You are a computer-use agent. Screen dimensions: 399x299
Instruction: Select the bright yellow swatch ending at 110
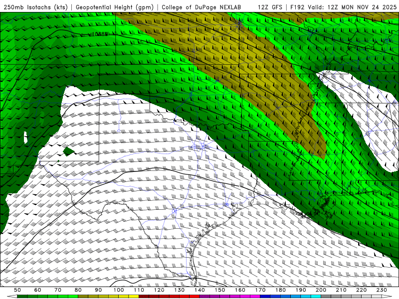[x=134, y=296]
